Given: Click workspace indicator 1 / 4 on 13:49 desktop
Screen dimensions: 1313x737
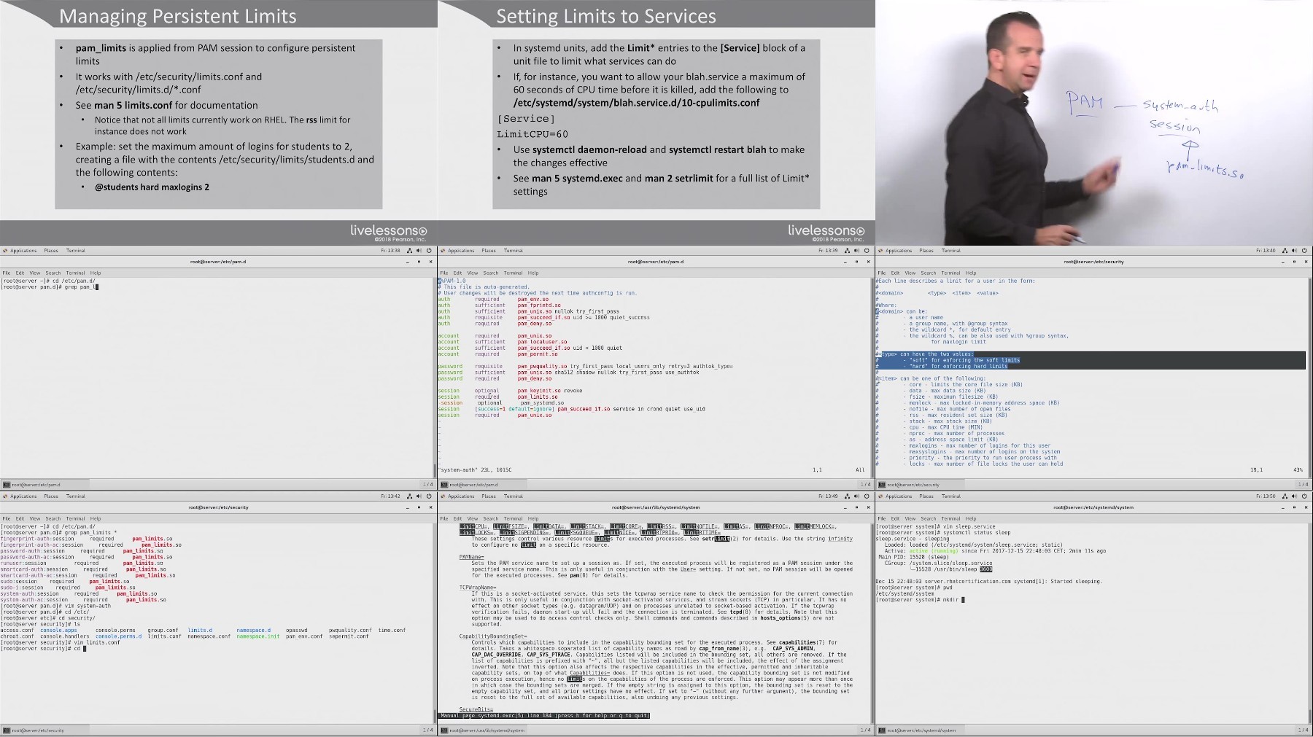Looking at the screenshot, I should (x=865, y=730).
